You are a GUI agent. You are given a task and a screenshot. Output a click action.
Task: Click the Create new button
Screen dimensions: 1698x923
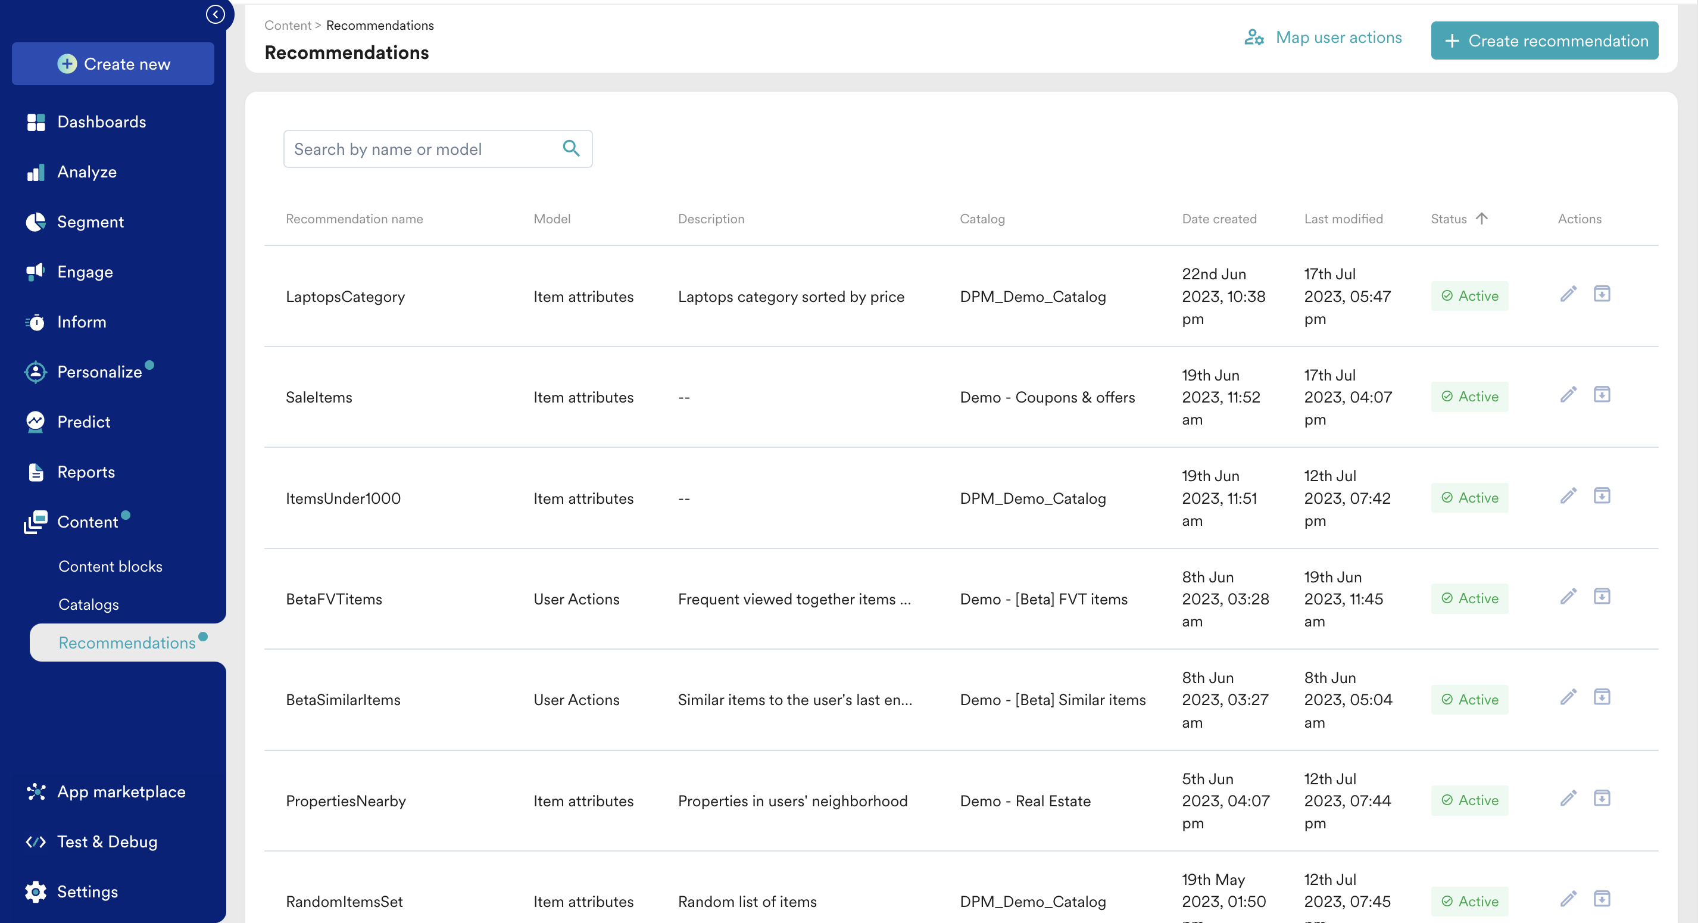click(113, 64)
